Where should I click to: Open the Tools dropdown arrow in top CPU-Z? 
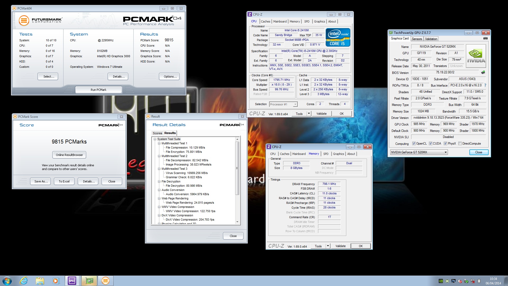coord(309,114)
